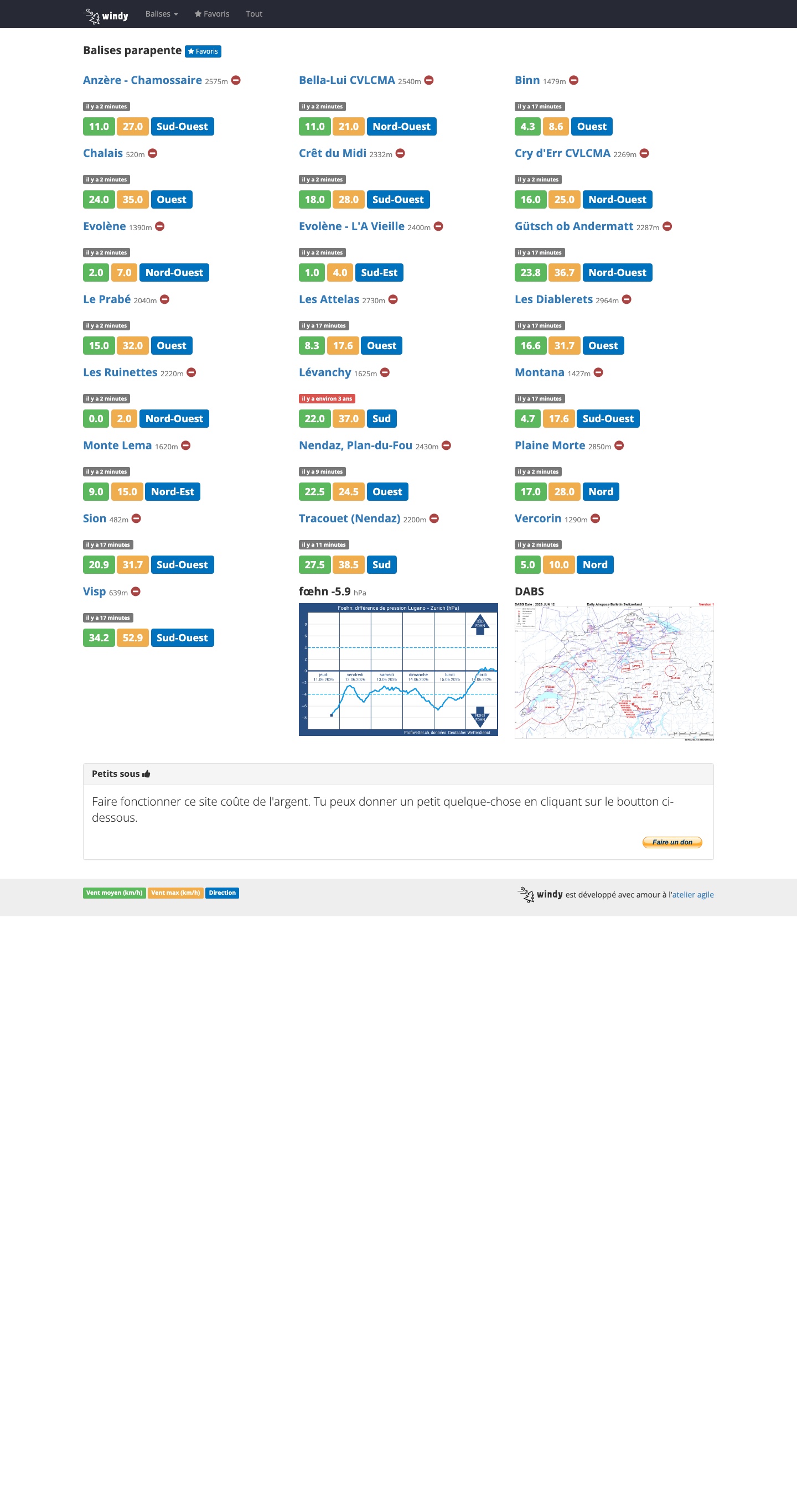Click Sion average wind value 20.9
The image size is (797, 1494).
click(99, 565)
